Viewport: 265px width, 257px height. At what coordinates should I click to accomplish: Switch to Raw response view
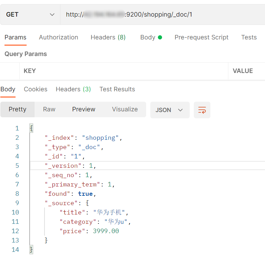[49, 109]
